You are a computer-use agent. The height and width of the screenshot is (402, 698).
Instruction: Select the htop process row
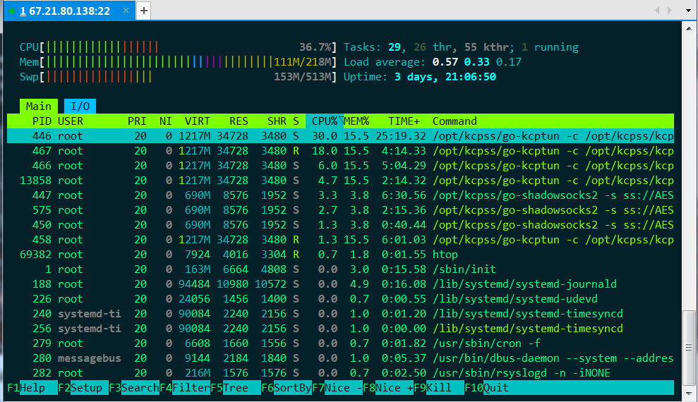[341, 255]
